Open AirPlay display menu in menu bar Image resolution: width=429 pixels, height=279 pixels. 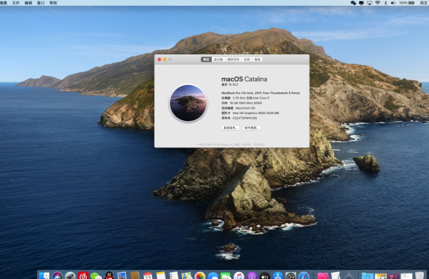370,3
